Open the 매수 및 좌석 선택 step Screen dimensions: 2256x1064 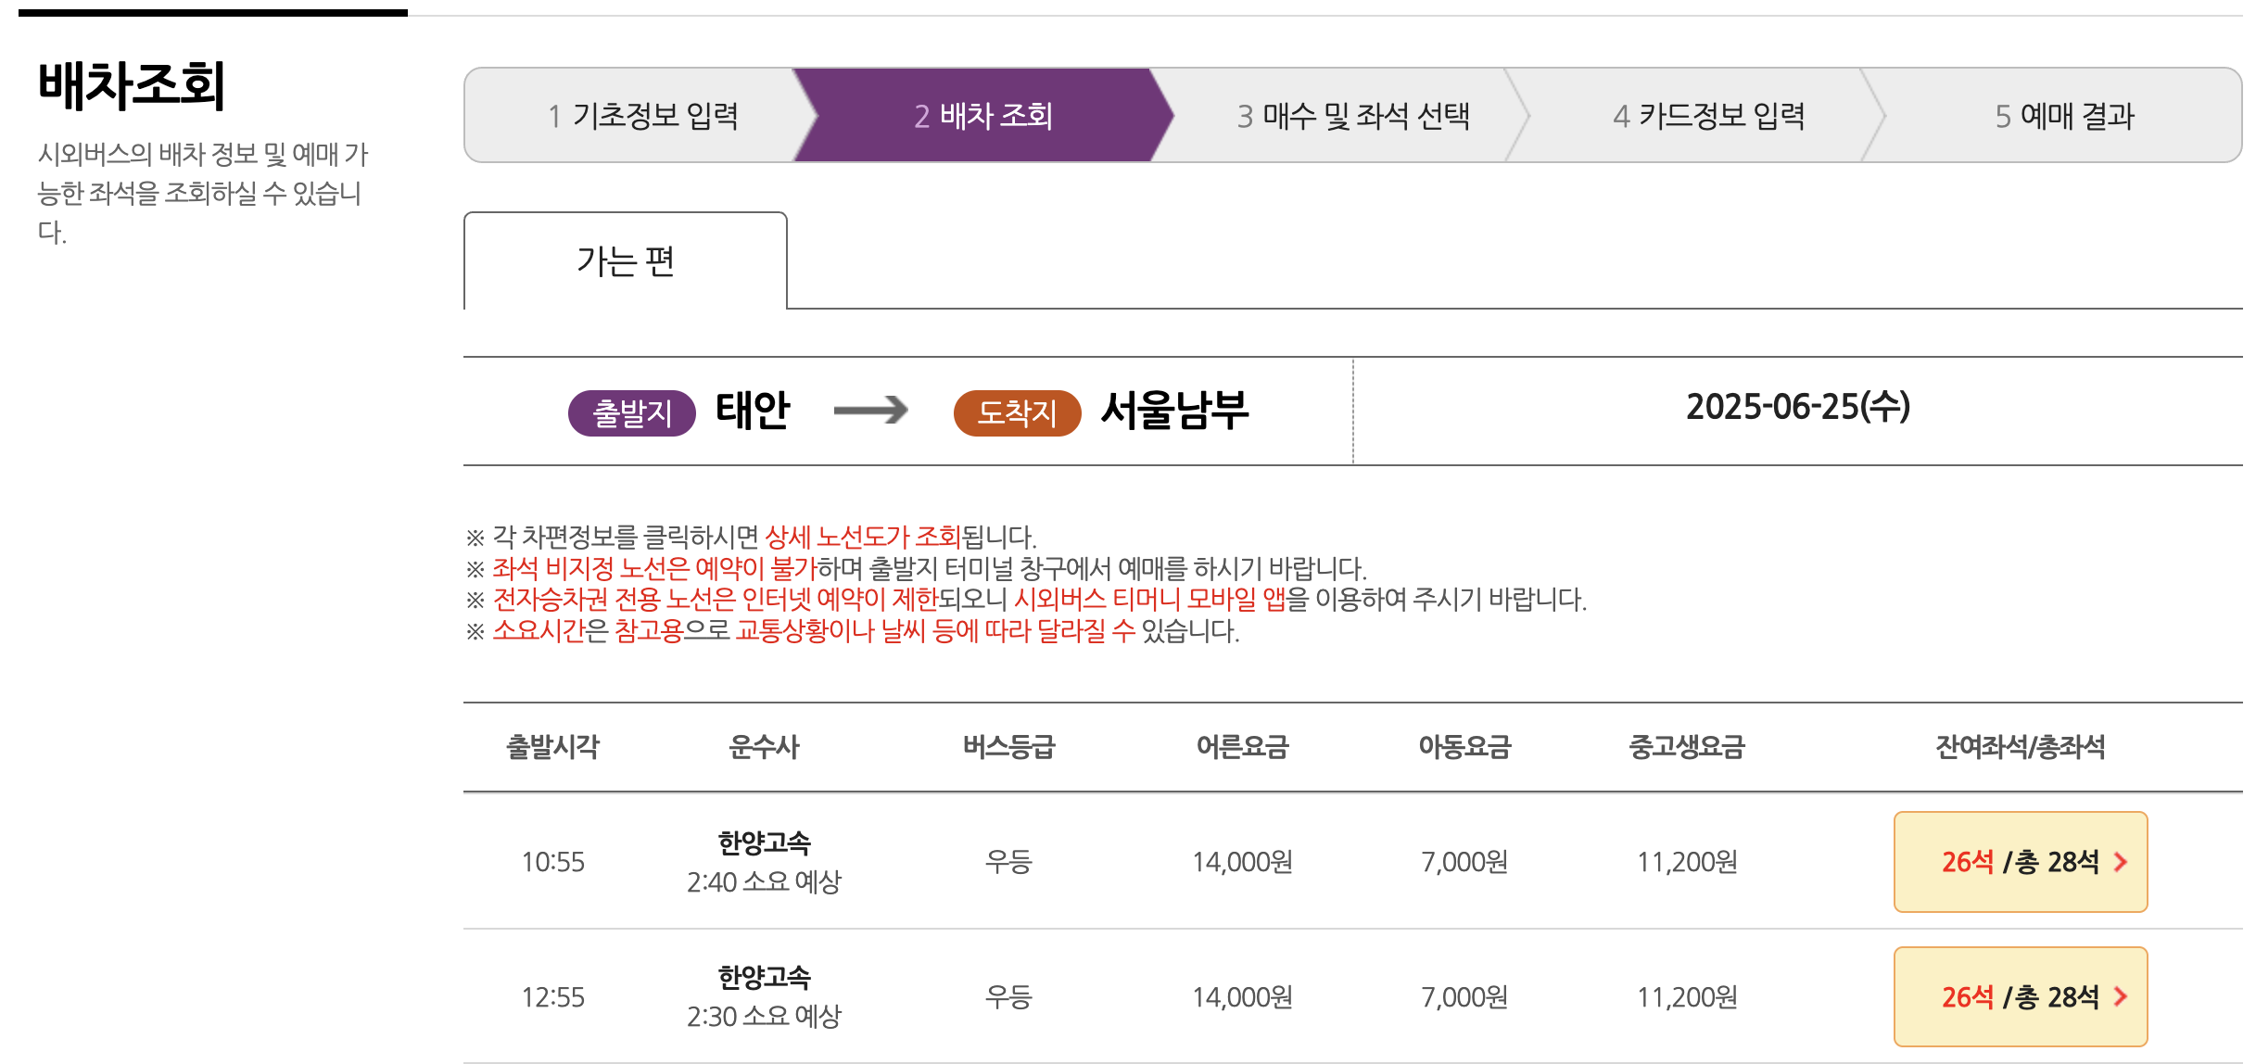coord(1356,115)
